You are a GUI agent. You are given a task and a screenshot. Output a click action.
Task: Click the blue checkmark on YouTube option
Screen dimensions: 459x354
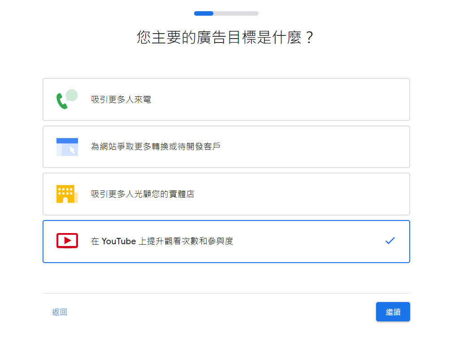(x=390, y=241)
